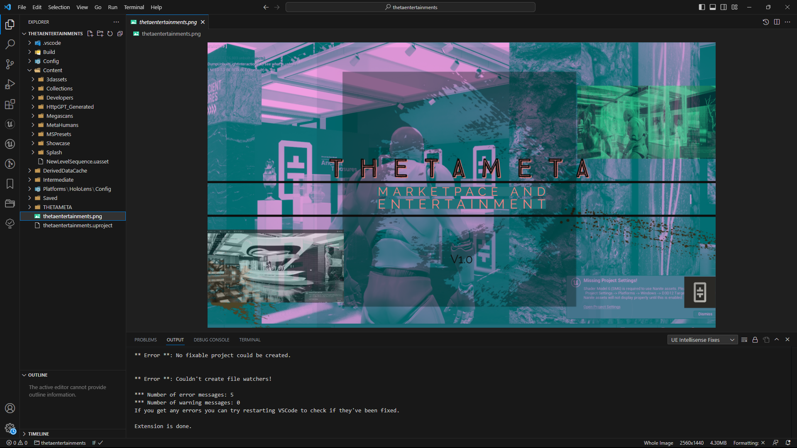Toggle the primary sidebar layout button
The image size is (797, 448).
point(702,7)
